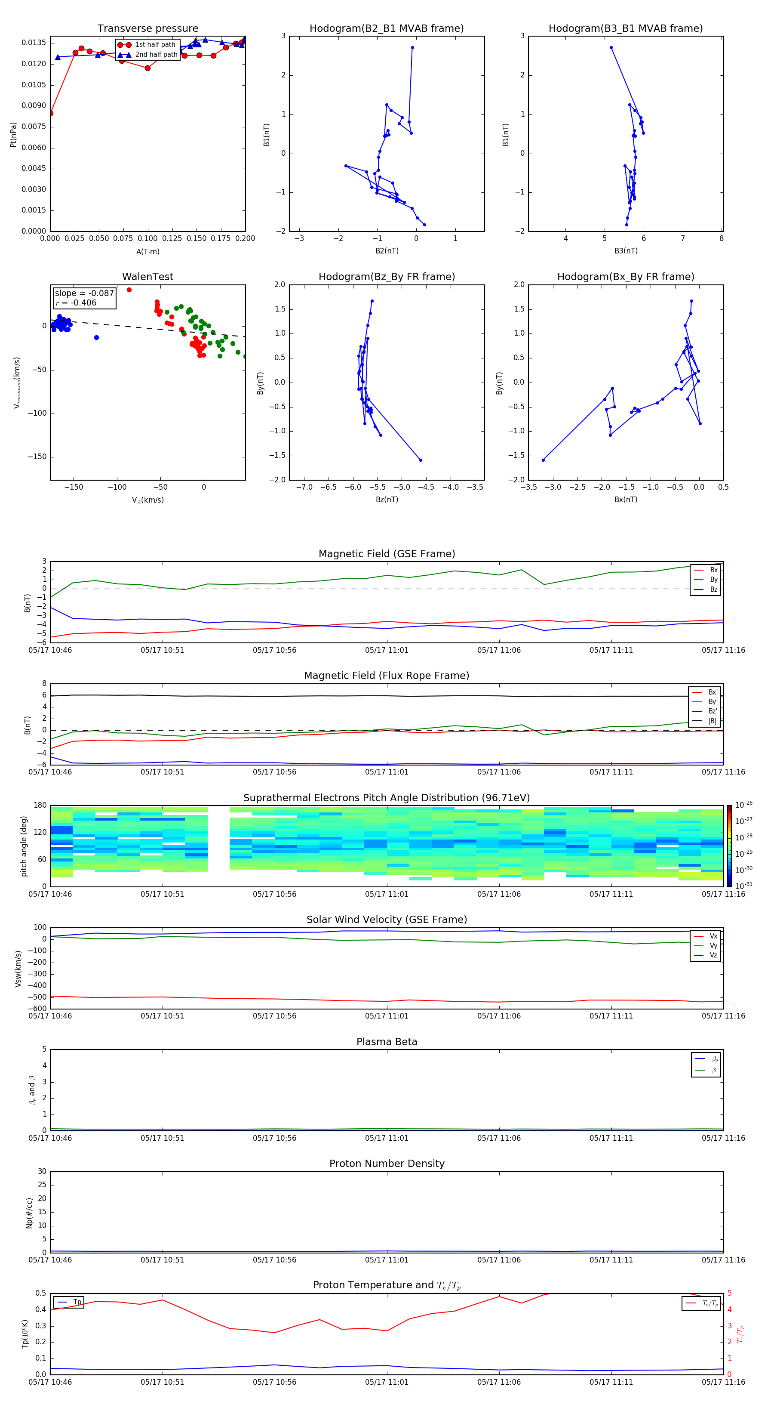Select the Te/Tp legend entry in Proton Temperature

point(701,1303)
